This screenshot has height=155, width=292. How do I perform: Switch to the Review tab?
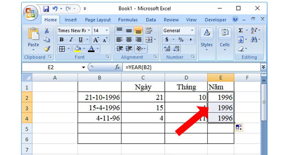tap(171, 20)
